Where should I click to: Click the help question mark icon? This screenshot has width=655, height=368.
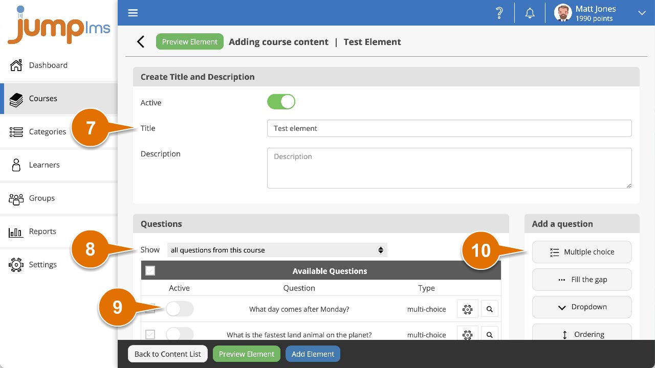pyautogui.click(x=499, y=13)
